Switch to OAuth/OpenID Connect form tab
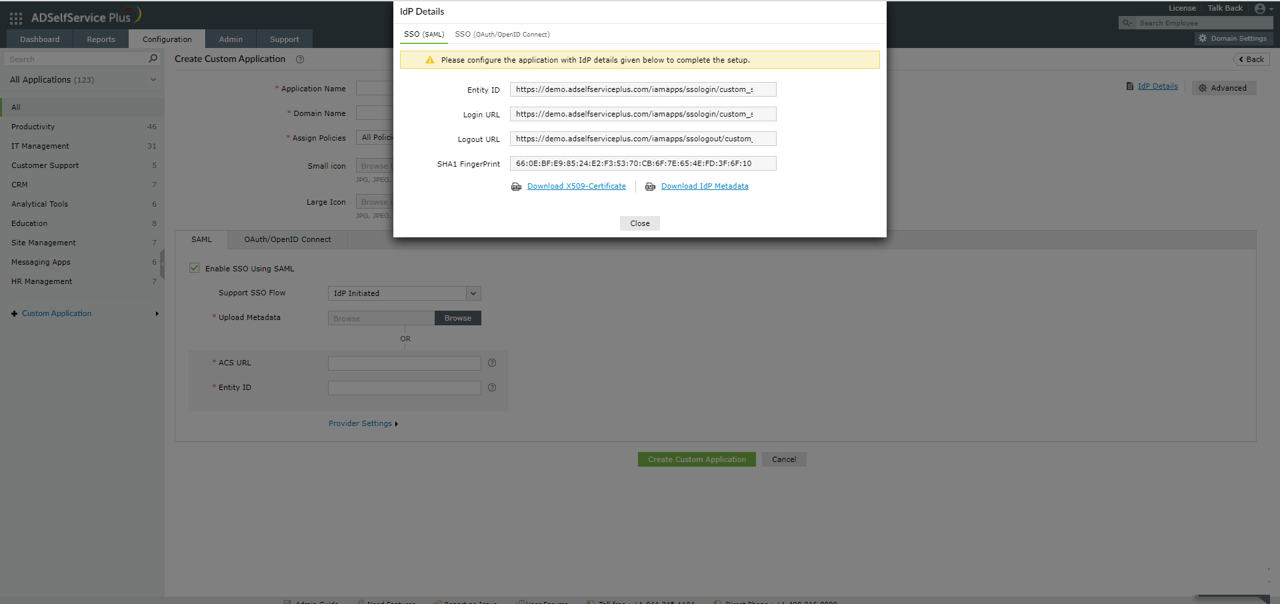The image size is (1280, 604). pos(287,240)
